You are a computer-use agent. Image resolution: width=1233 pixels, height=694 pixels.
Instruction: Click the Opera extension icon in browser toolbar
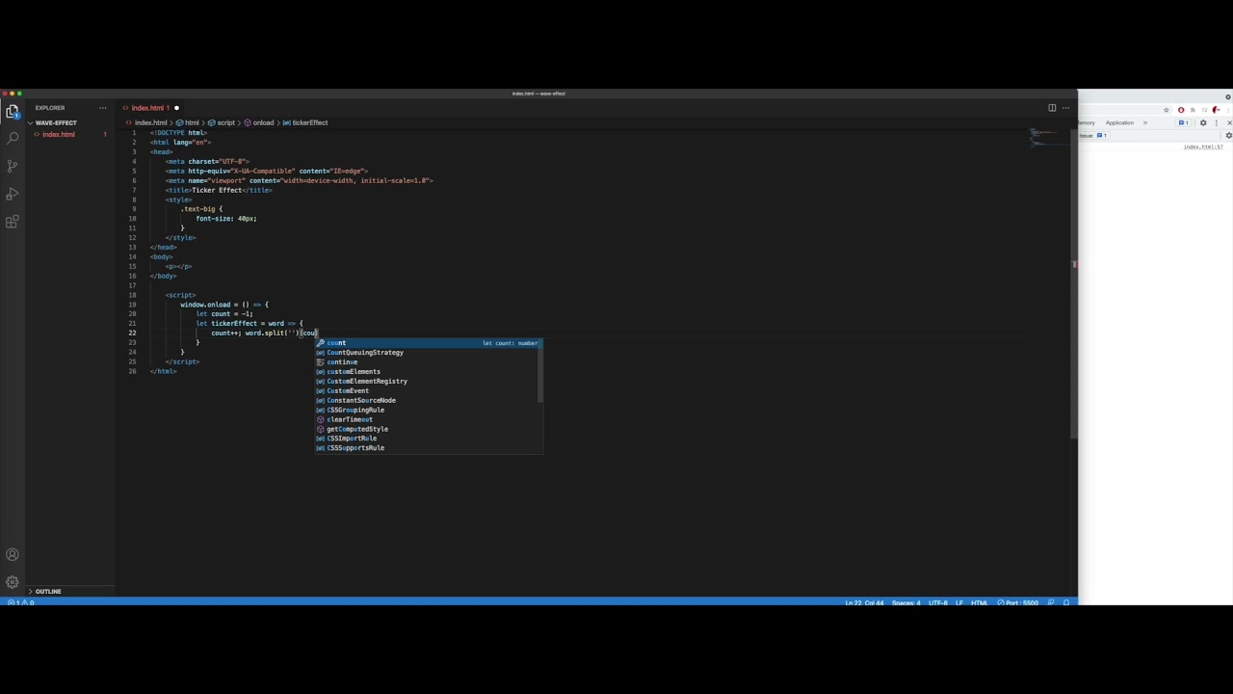point(1181,110)
